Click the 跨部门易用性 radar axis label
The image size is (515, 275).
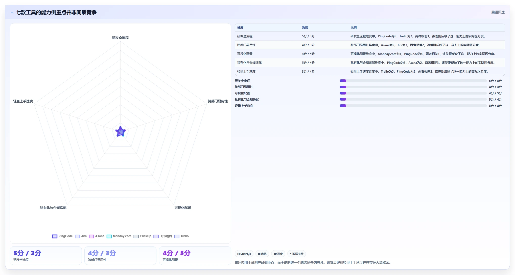[x=218, y=101]
